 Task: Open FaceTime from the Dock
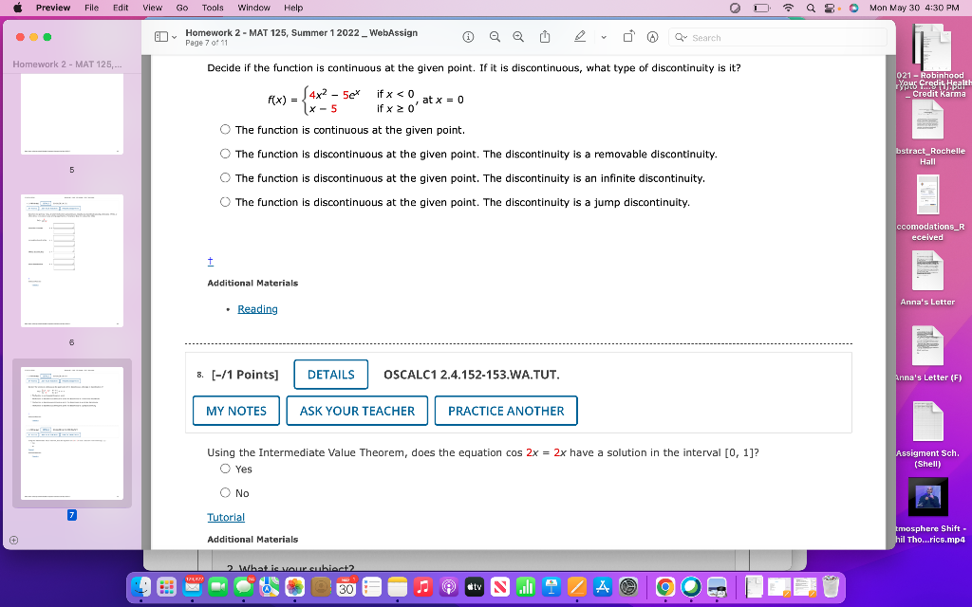218,586
